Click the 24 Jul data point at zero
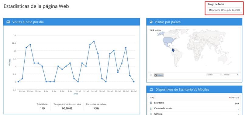The height and width of the screenshot is (115, 245). (x=134, y=82)
